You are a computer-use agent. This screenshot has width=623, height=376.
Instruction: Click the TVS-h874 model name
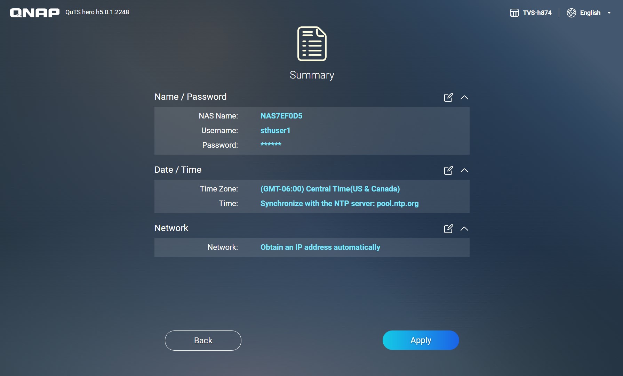pos(537,13)
